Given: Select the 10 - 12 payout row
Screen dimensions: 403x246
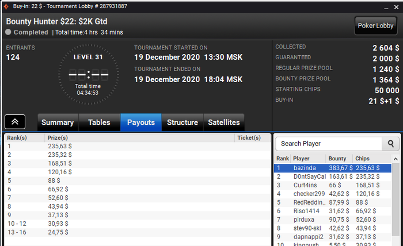Looking at the screenshot, I should [138, 224].
